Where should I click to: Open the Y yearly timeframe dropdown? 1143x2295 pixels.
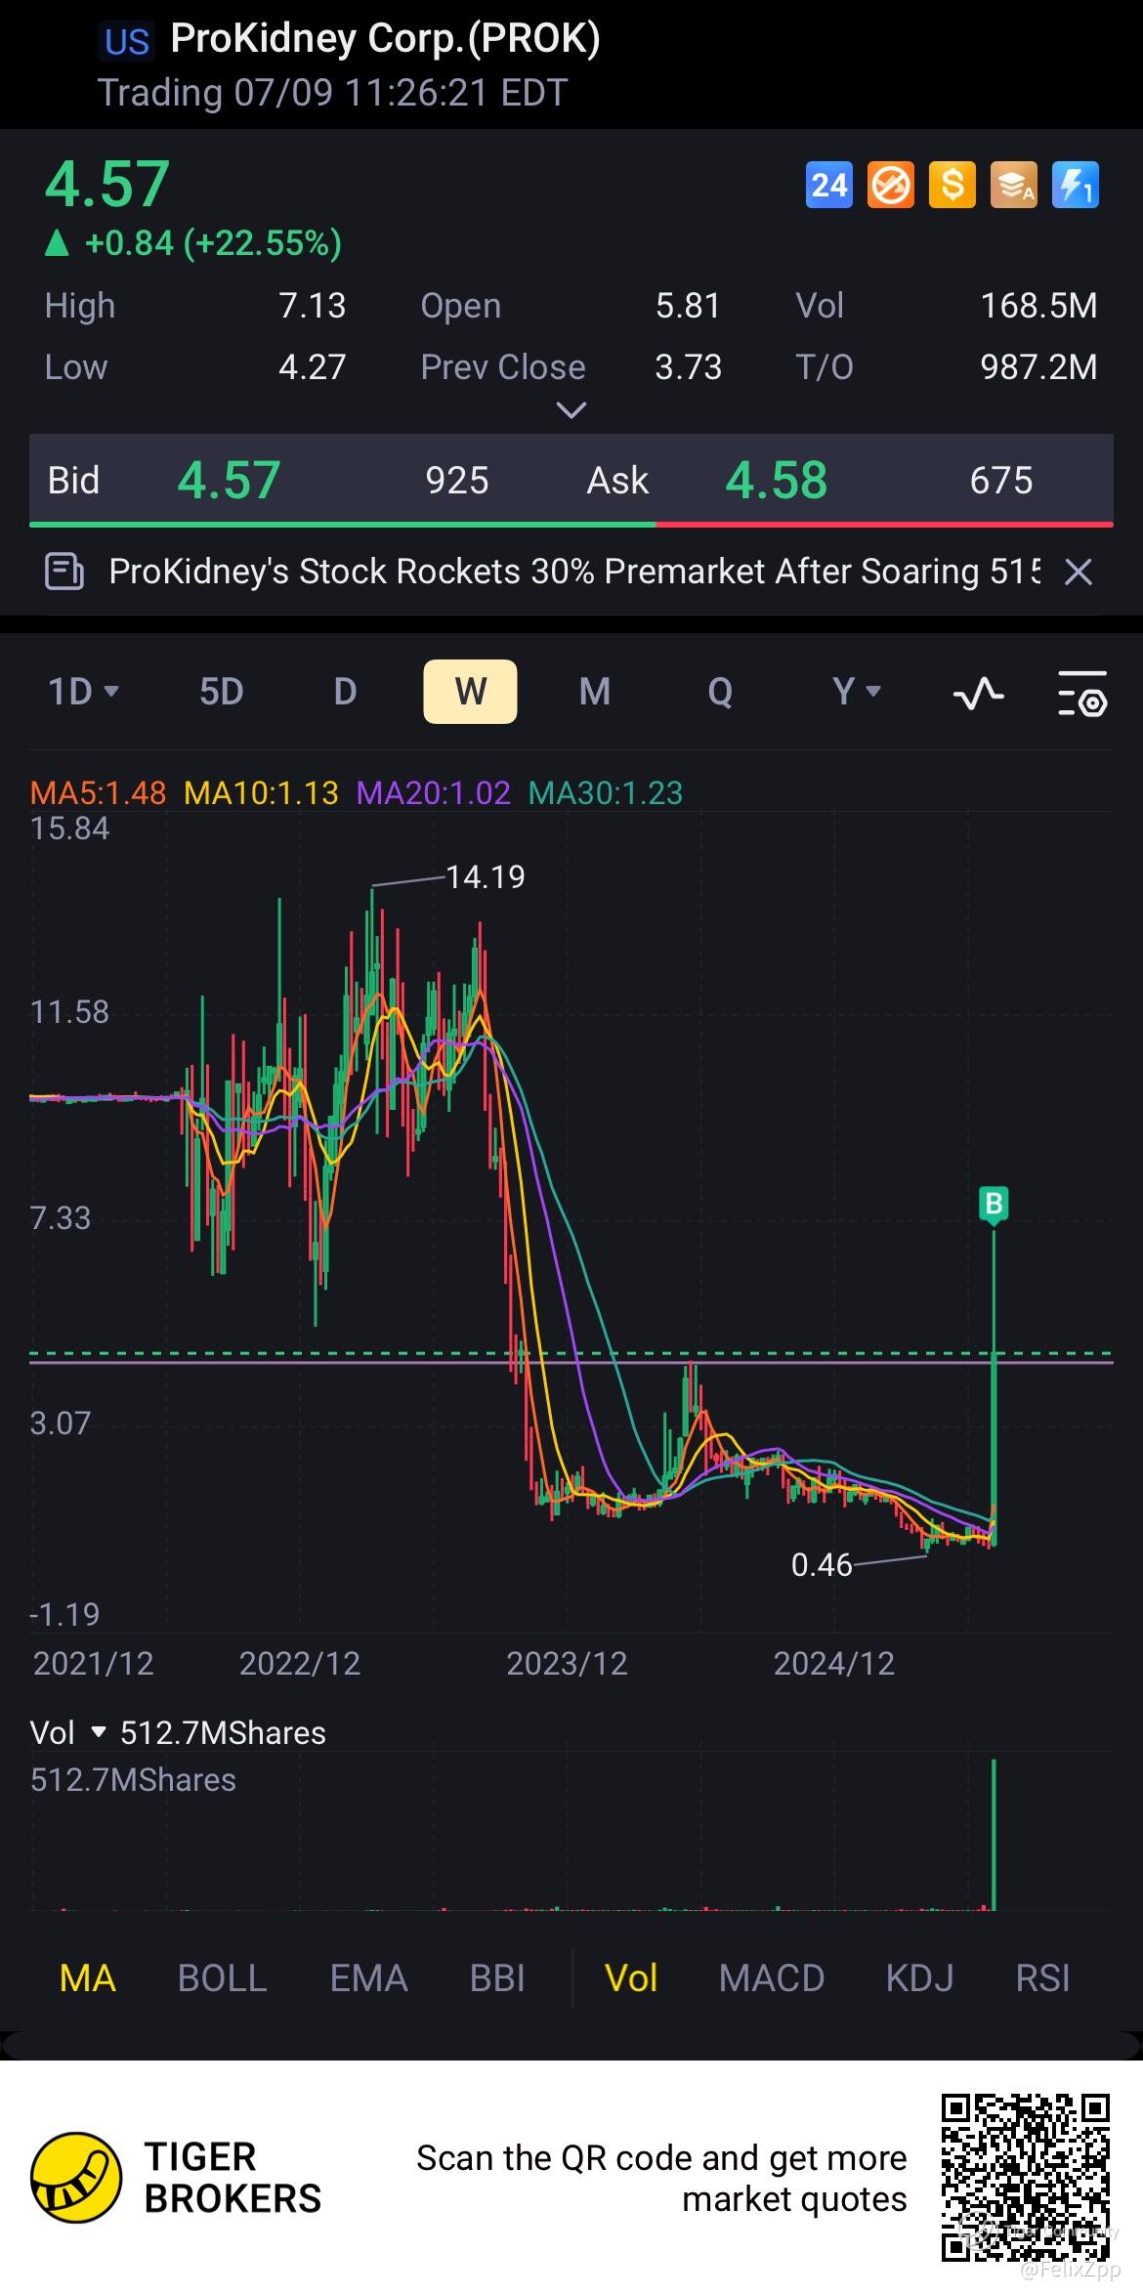(857, 692)
